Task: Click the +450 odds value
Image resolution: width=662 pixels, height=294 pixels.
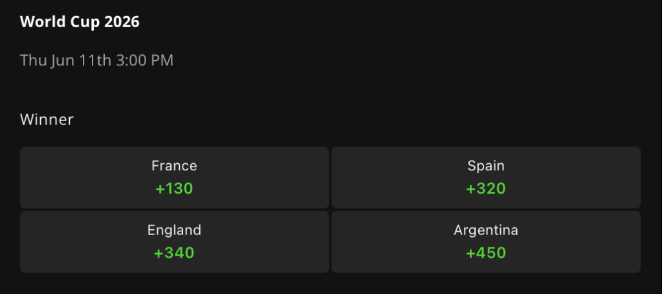Action: click(x=486, y=253)
